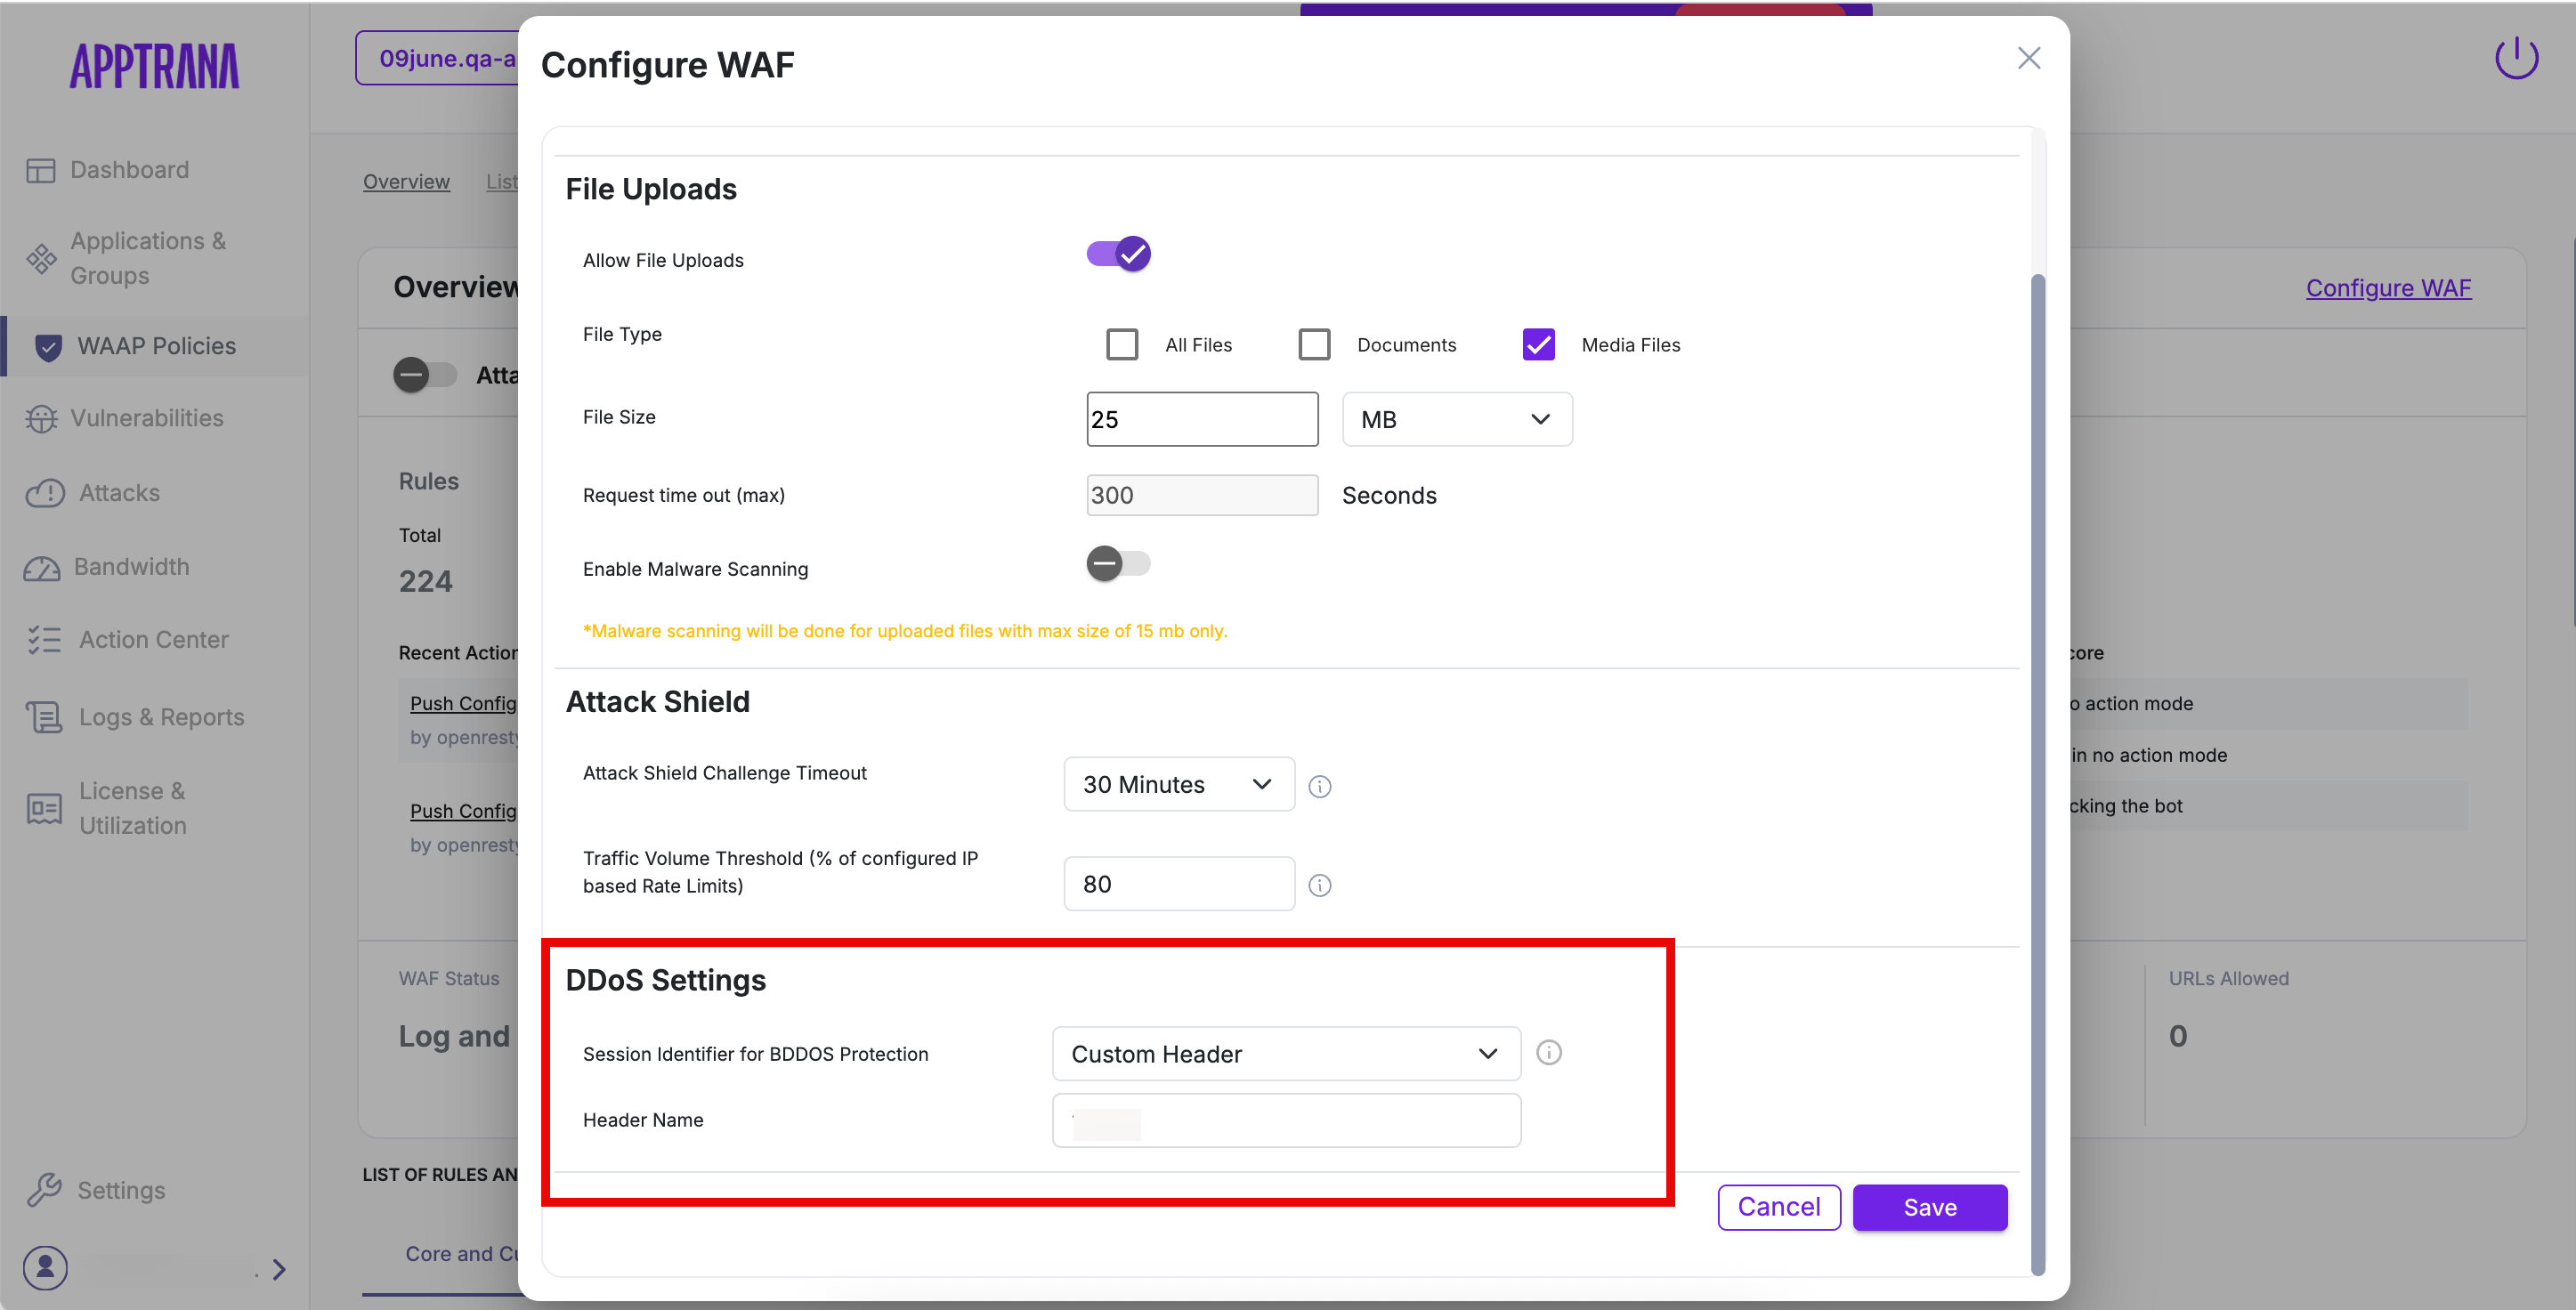Check the All Files checkbox

(1122, 344)
